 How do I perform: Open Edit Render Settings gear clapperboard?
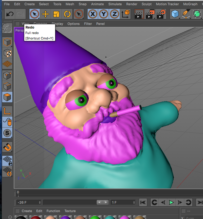pyautogui.click(x=161, y=14)
